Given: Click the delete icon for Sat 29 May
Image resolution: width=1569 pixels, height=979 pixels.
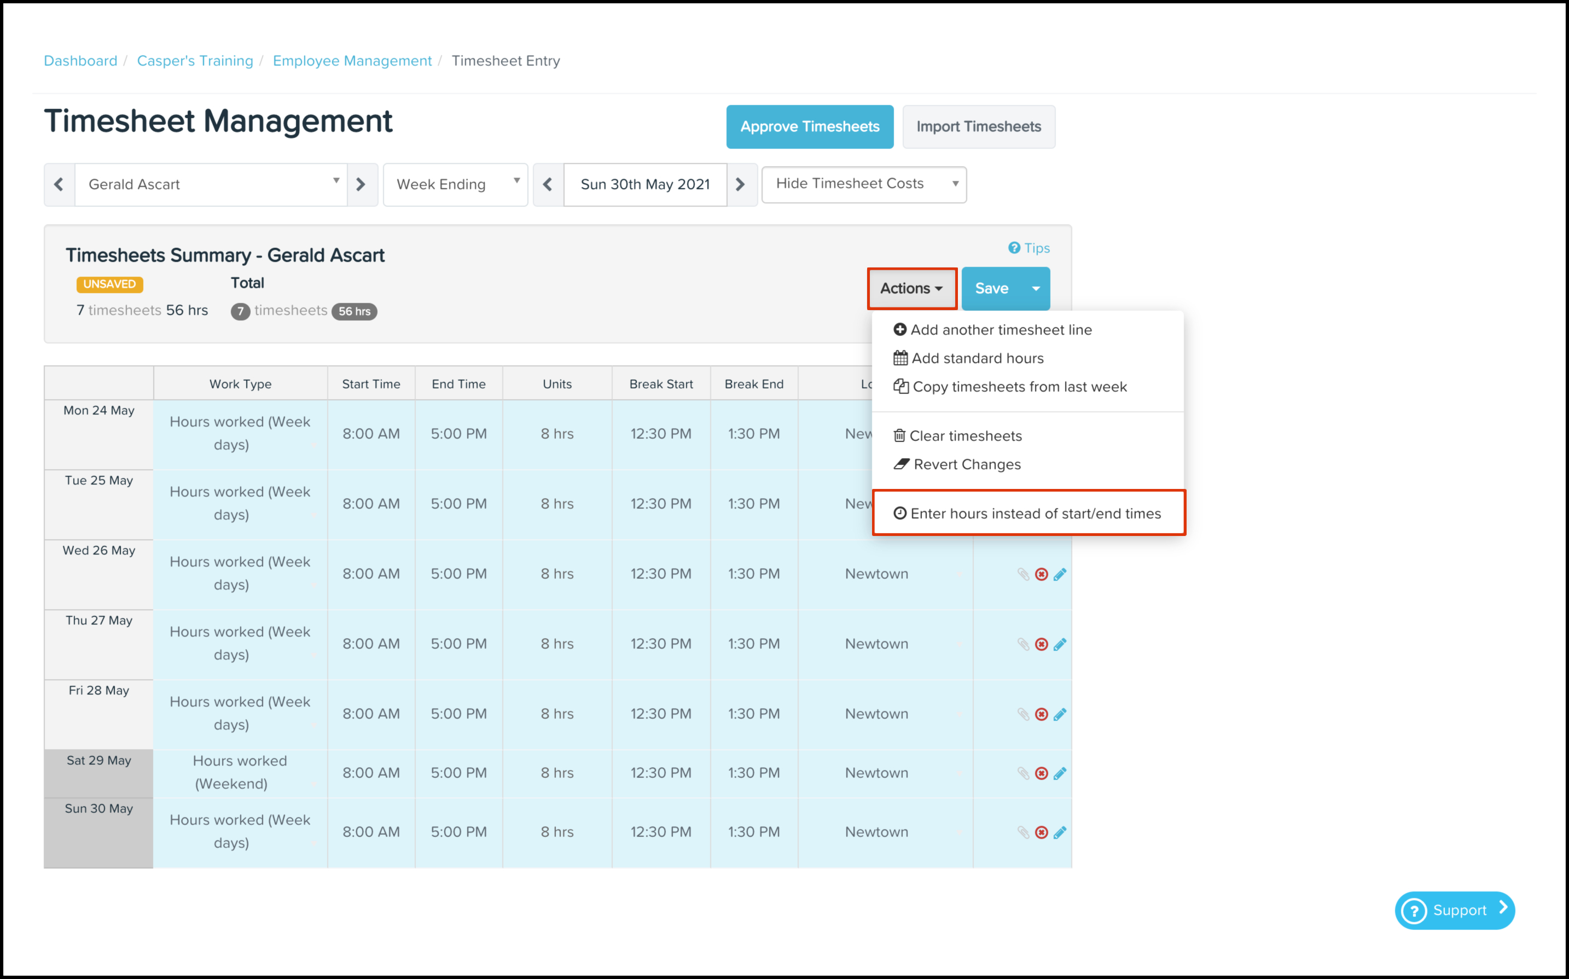Looking at the screenshot, I should coord(1041,773).
